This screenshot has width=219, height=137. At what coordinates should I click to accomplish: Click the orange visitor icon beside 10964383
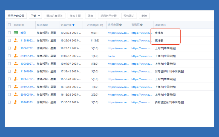16,102
